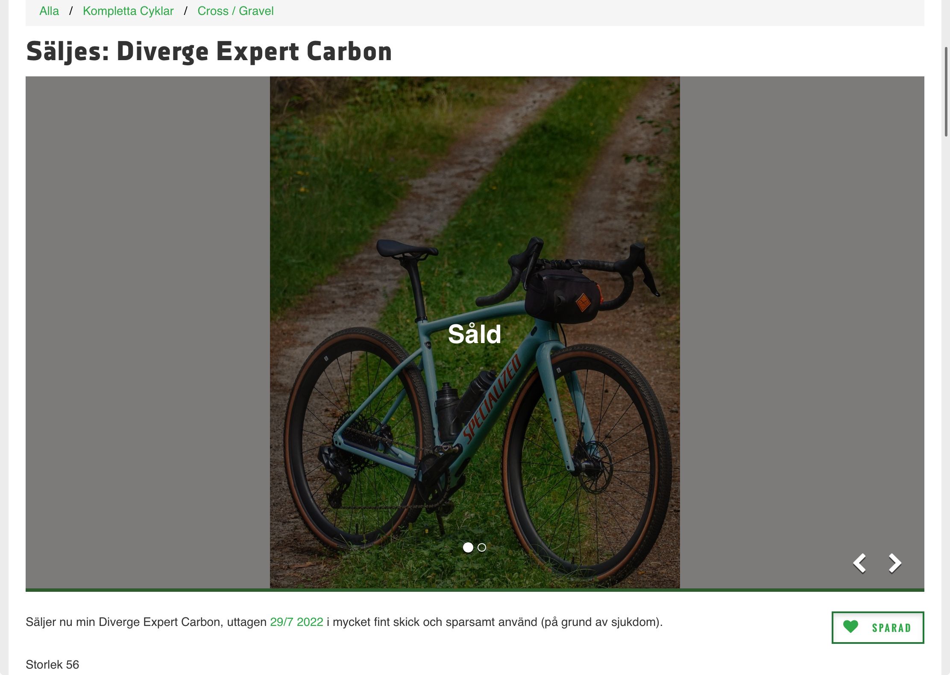The image size is (950, 675).
Task: Toggle the SPARAD saved button off
Action: click(878, 627)
